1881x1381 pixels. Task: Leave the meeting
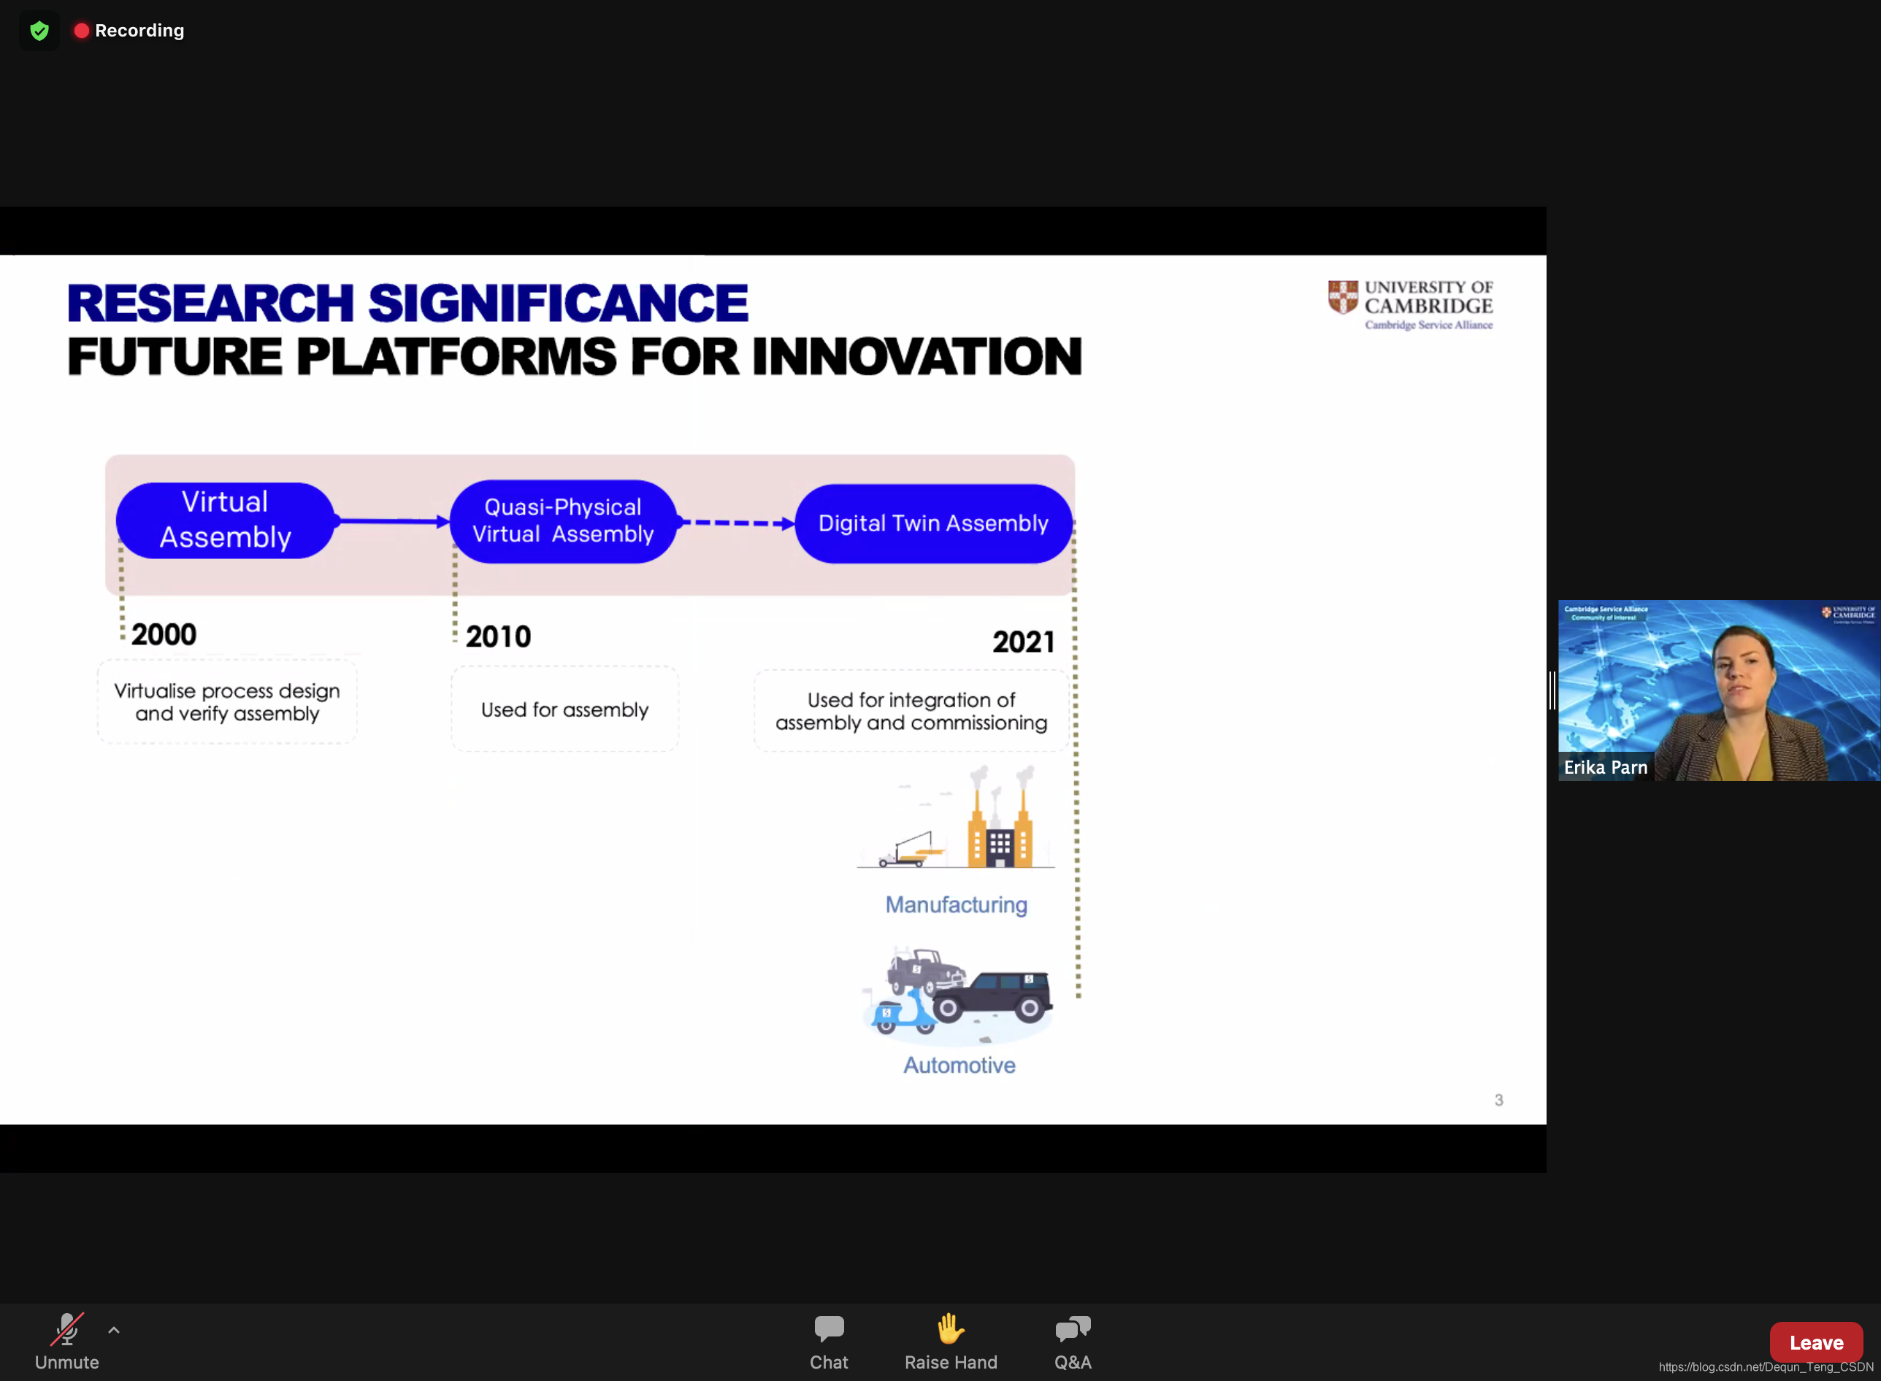click(x=1815, y=1342)
